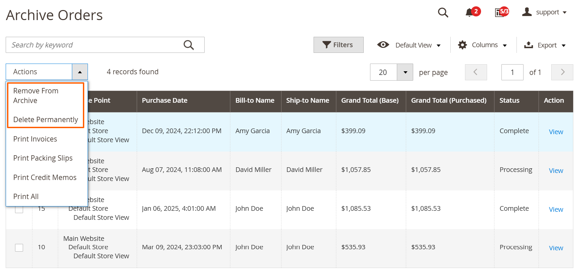Open the Columns gear settings

click(462, 45)
